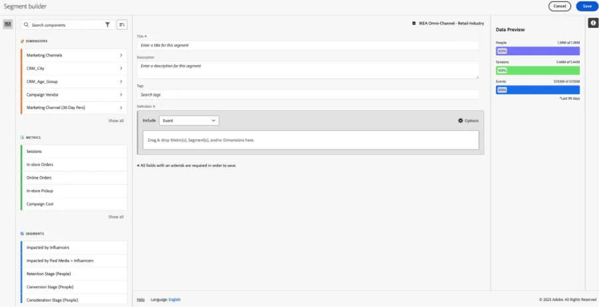Click the Options gear icon
The width and height of the screenshot is (599, 307).
460,121
